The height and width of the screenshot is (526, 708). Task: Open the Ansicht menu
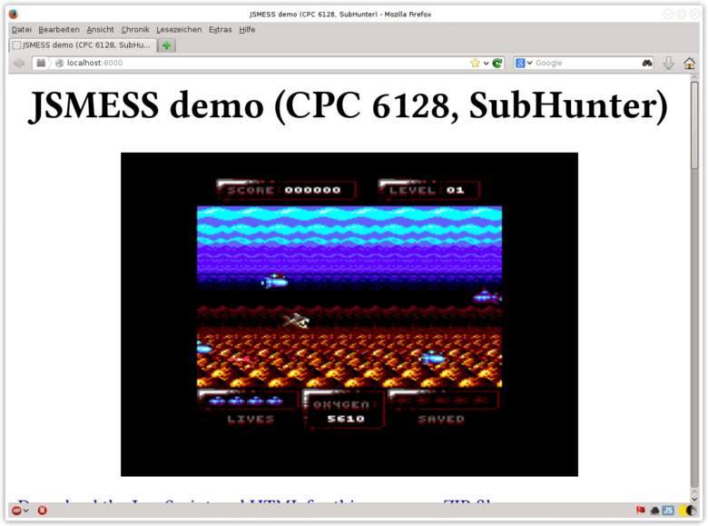click(x=100, y=30)
